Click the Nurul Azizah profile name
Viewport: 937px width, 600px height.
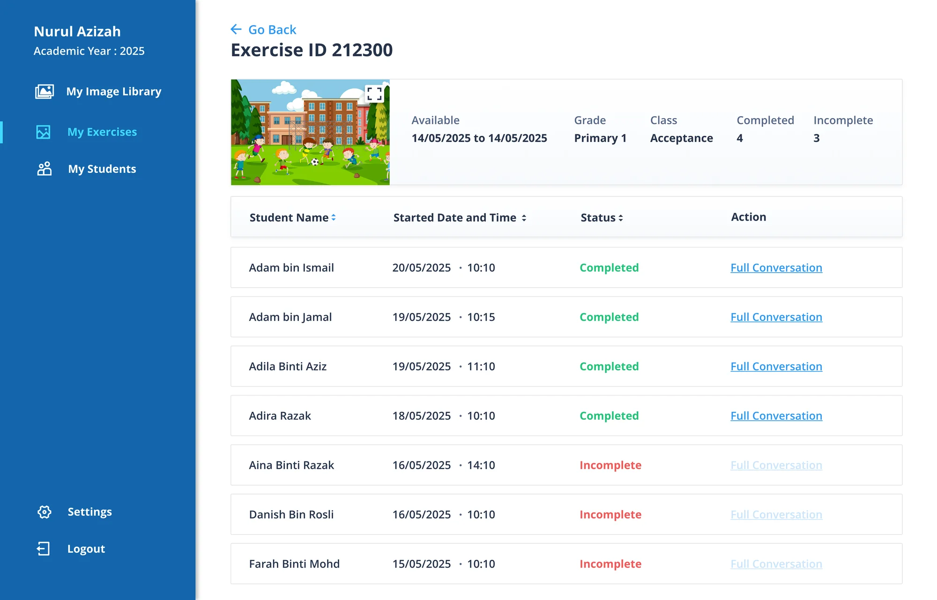(77, 31)
